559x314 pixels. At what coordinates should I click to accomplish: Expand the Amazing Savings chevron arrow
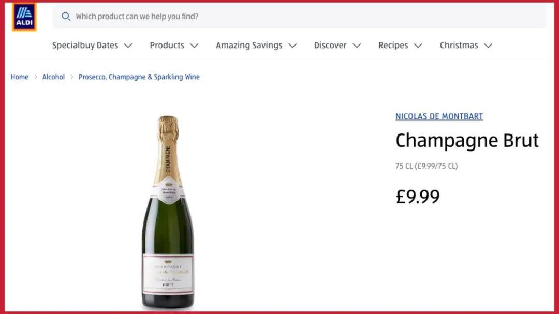click(292, 46)
